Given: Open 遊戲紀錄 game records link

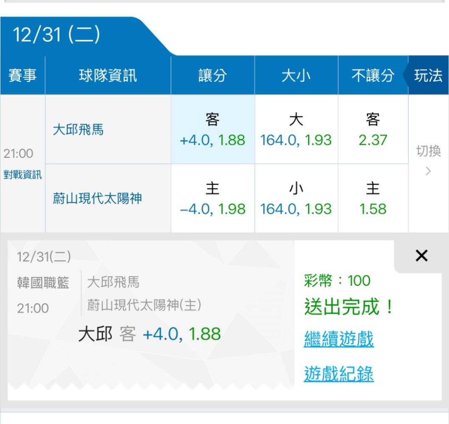Looking at the screenshot, I should click(339, 374).
